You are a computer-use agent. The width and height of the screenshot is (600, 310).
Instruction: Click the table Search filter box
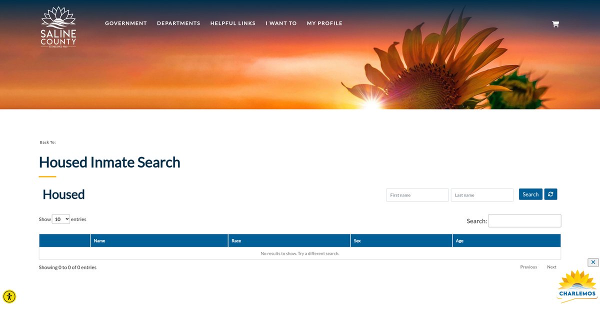click(524, 221)
